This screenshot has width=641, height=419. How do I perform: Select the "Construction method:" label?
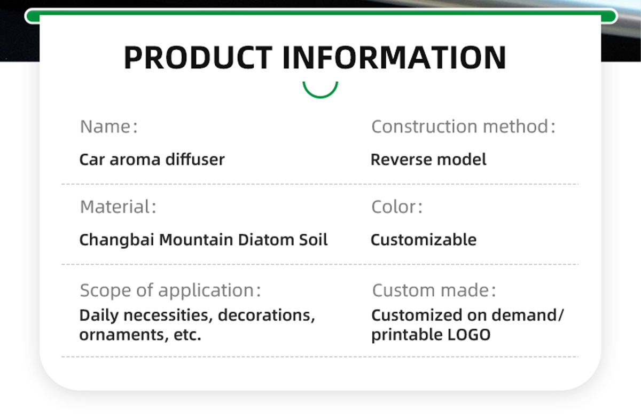(463, 127)
